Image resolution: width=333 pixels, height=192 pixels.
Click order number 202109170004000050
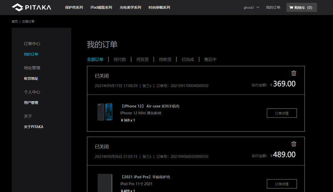coord(189,86)
